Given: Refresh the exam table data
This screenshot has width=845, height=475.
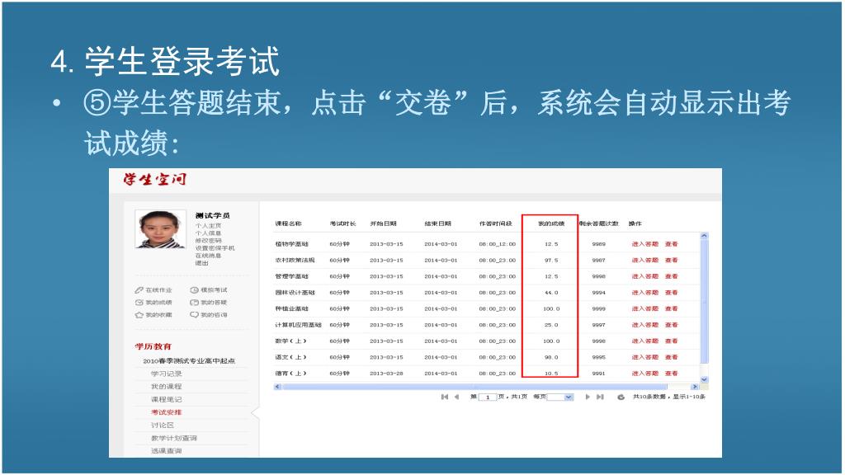Looking at the screenshot, I should click(x=621, y=397).
